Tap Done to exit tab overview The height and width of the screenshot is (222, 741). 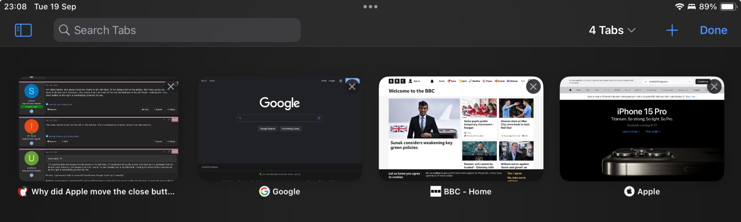[x=713, y=30]
